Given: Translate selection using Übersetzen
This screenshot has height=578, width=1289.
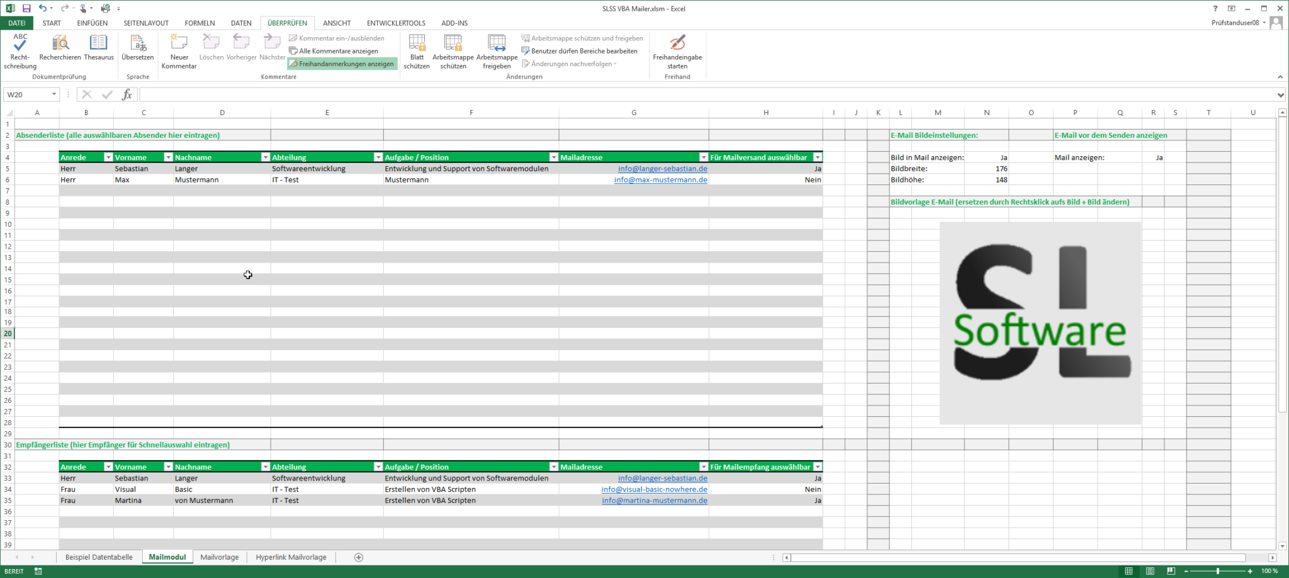Looking at the screenshot, I should tap(137, 52).
